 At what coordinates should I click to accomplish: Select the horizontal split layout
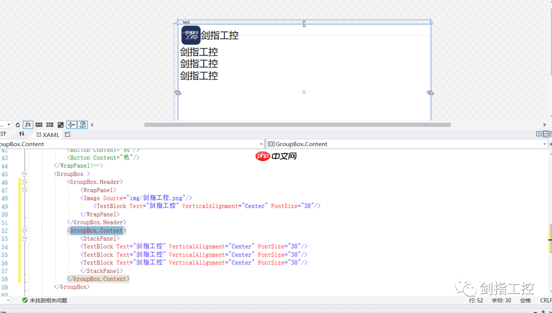click(x=545, y=134)
